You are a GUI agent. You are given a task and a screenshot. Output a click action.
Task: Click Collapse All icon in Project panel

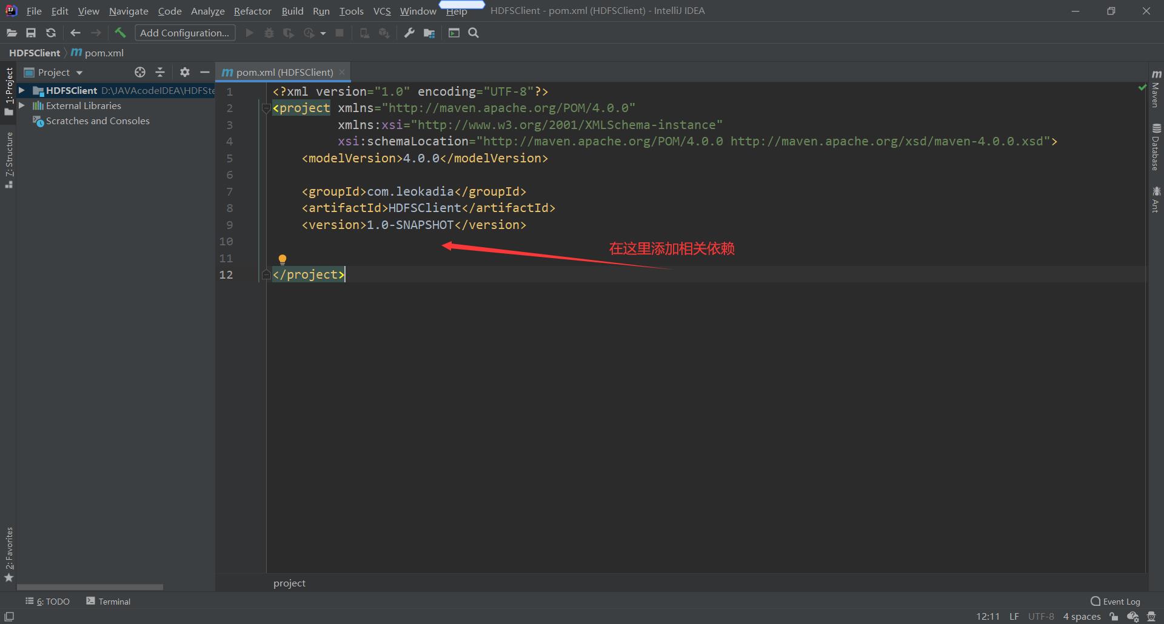point(160,72)
